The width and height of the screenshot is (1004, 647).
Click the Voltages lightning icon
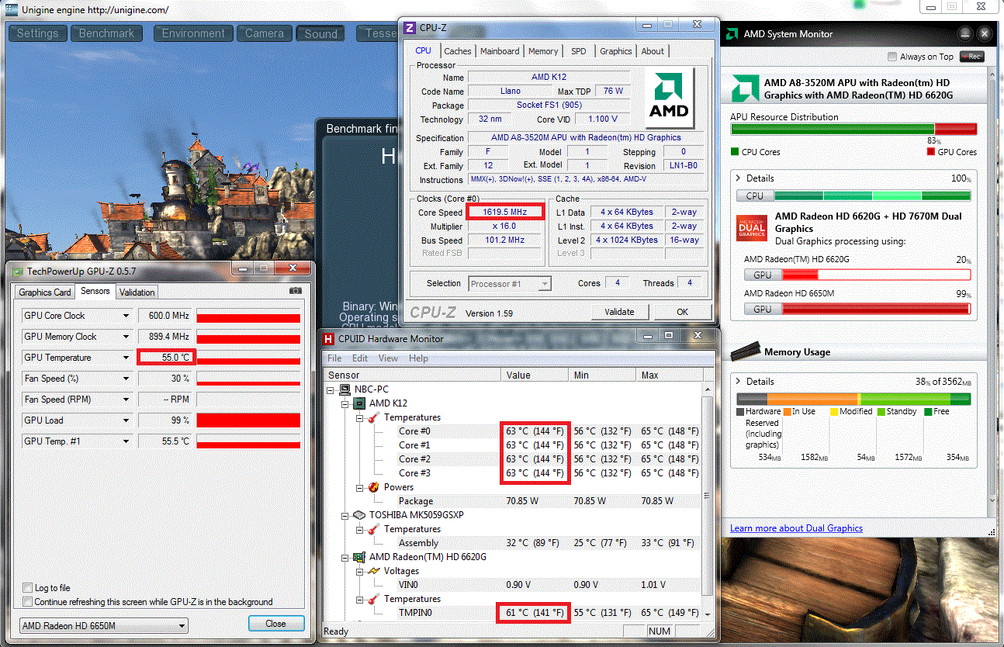pyautogui.click(x=375, y=571)
